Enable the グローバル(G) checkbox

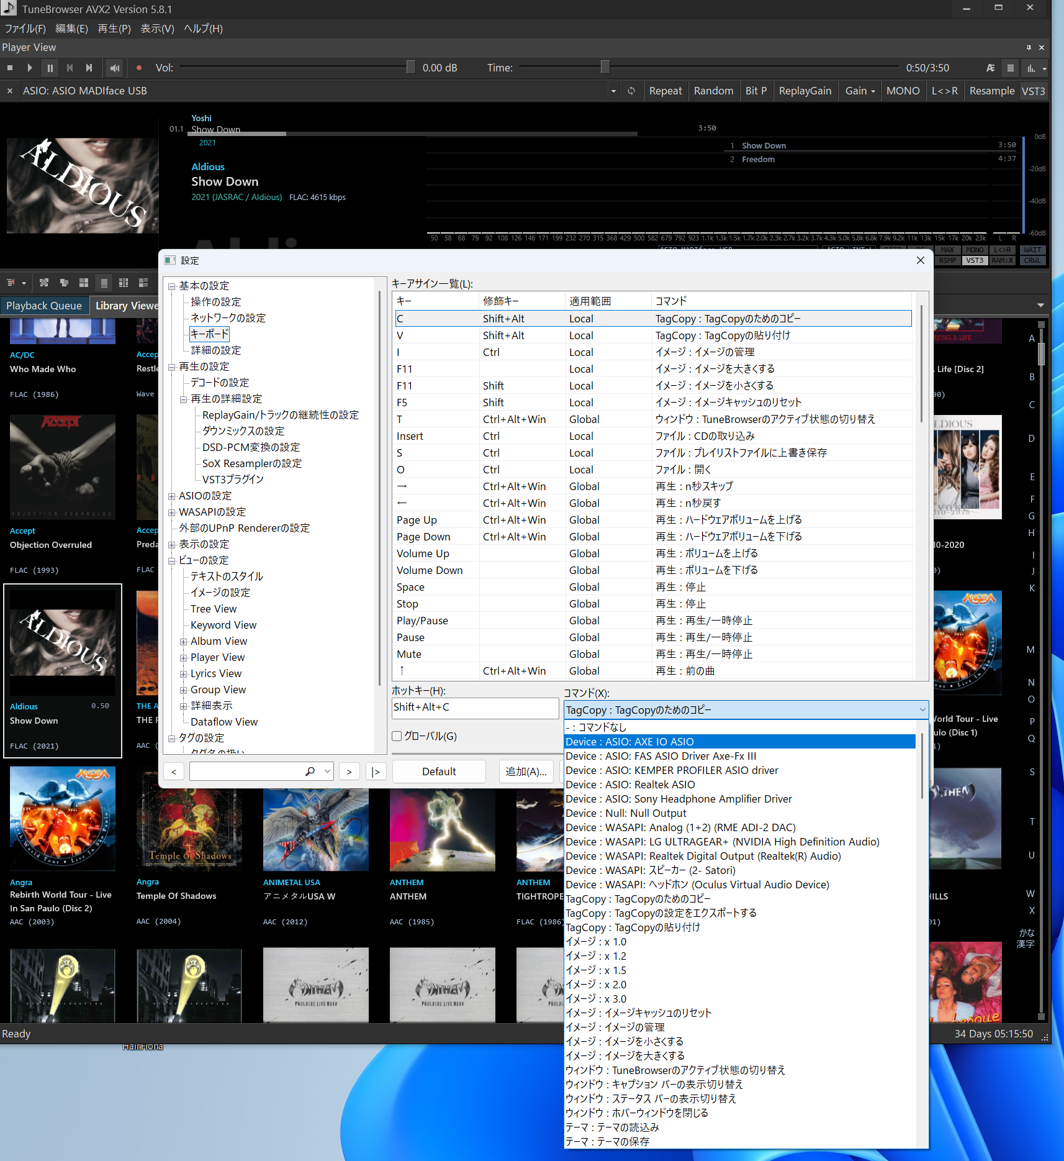pos(397,736)
